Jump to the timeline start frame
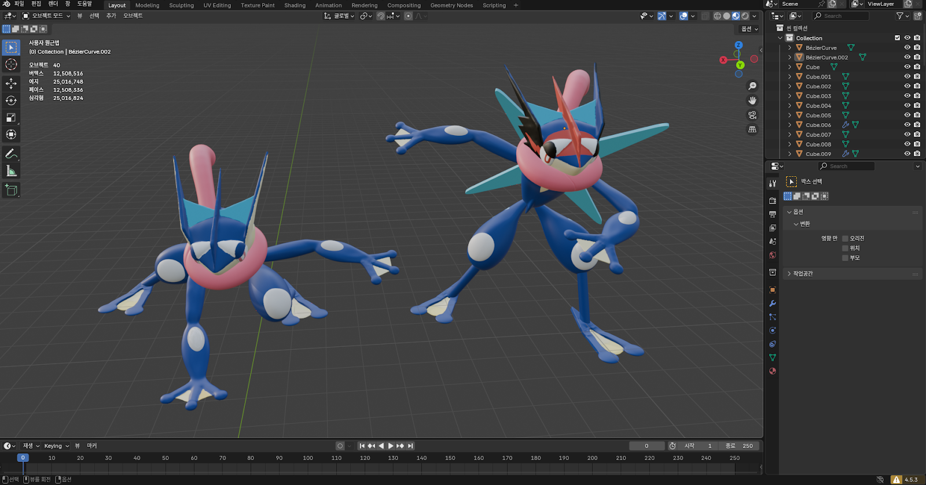The image size is (926, 485). pos(362,446)
